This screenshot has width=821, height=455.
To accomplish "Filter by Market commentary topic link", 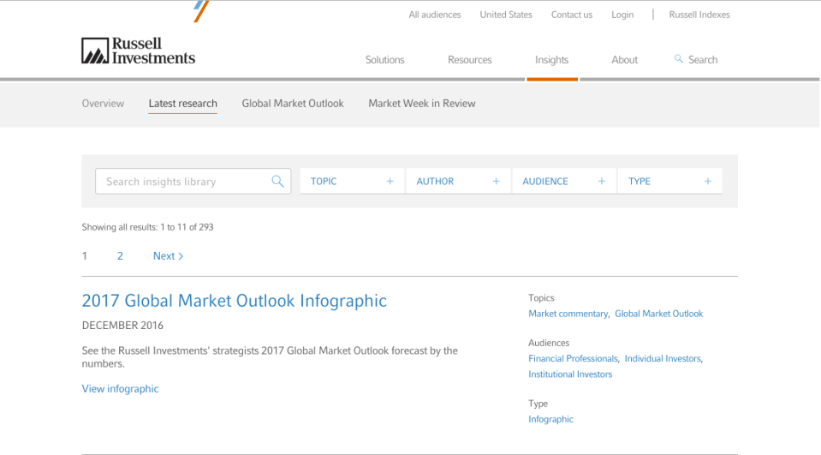I will click(x=568, y=314).
